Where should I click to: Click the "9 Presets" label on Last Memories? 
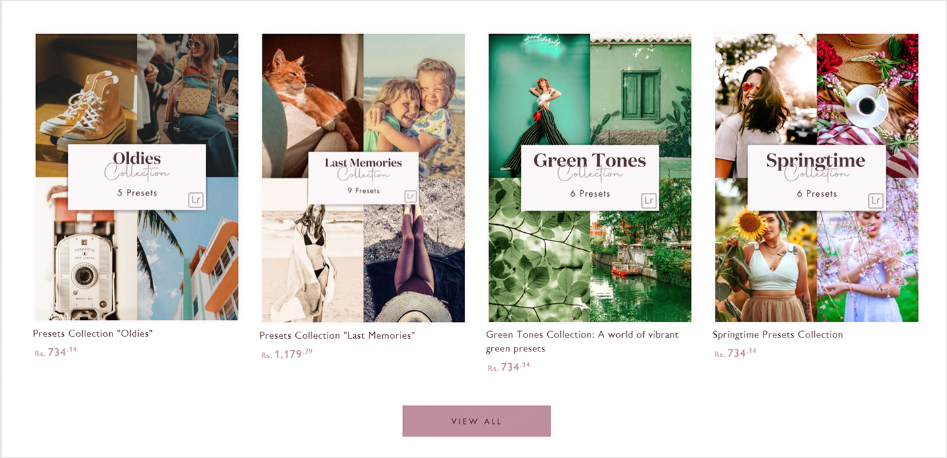pos(364,191)
